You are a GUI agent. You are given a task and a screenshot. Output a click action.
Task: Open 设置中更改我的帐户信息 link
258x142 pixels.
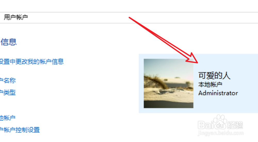[32, 62]
